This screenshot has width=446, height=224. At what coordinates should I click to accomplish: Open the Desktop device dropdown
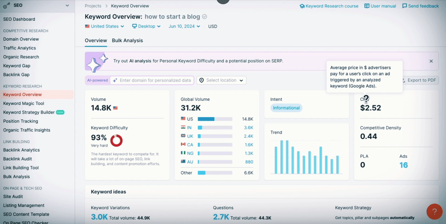tap(146, 26)
